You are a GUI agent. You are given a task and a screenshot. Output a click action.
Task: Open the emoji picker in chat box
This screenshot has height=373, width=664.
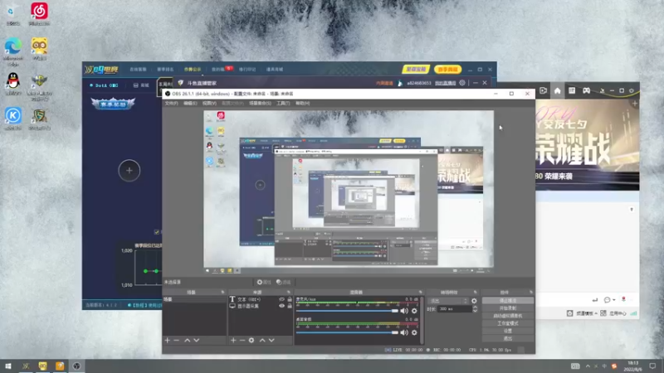pos(608,300)
